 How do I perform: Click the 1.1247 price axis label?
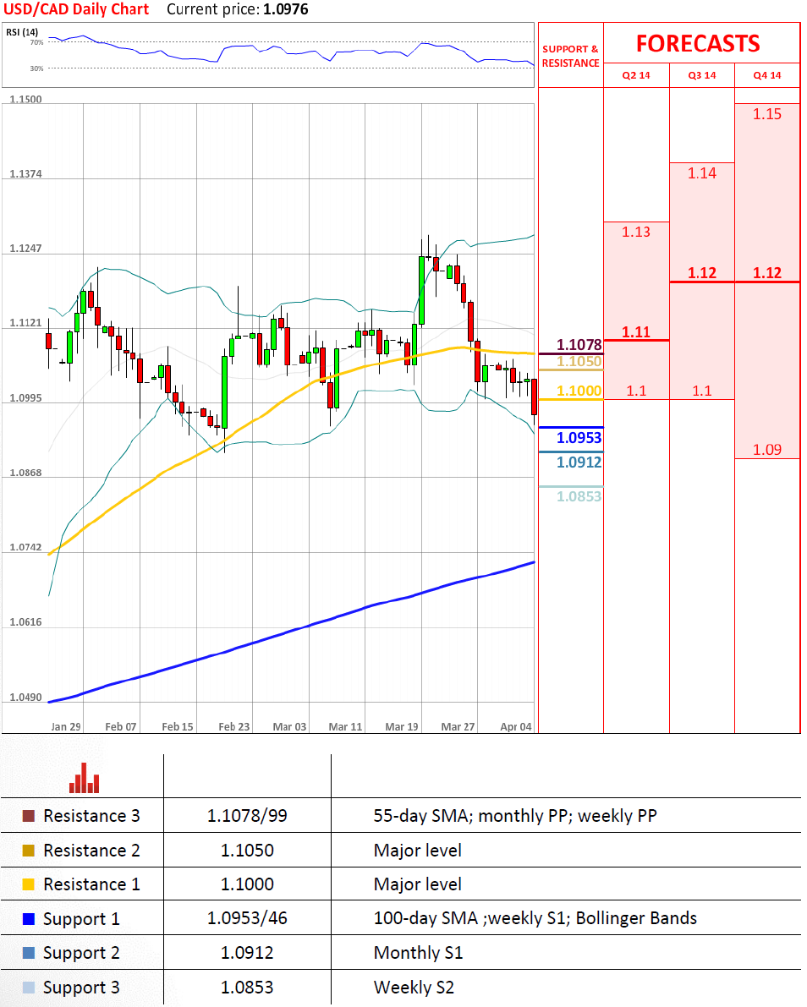pos(25,249)
